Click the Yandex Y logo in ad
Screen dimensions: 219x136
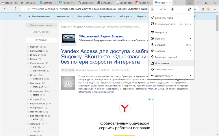(x=125, y=108)
